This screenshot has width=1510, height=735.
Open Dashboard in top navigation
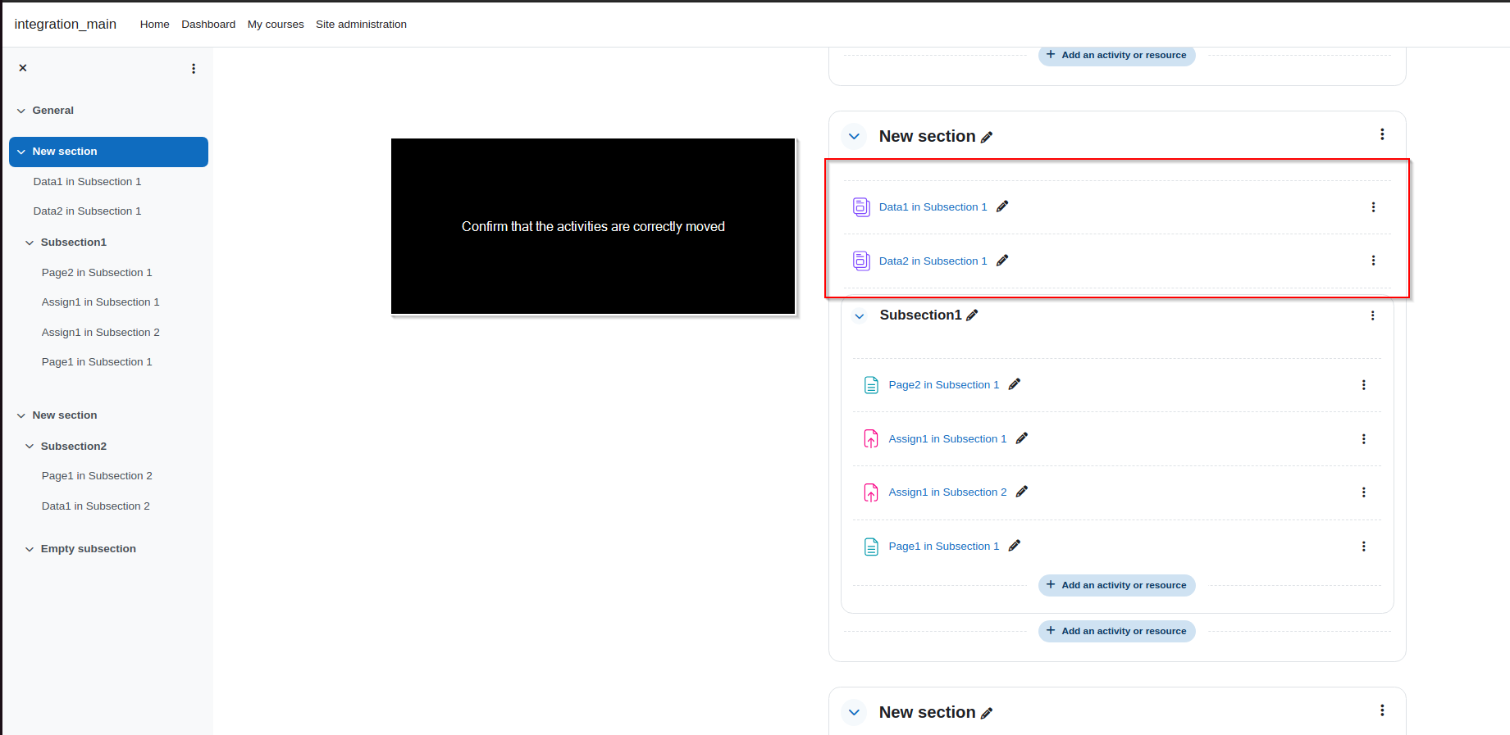(x=208, y=25)
